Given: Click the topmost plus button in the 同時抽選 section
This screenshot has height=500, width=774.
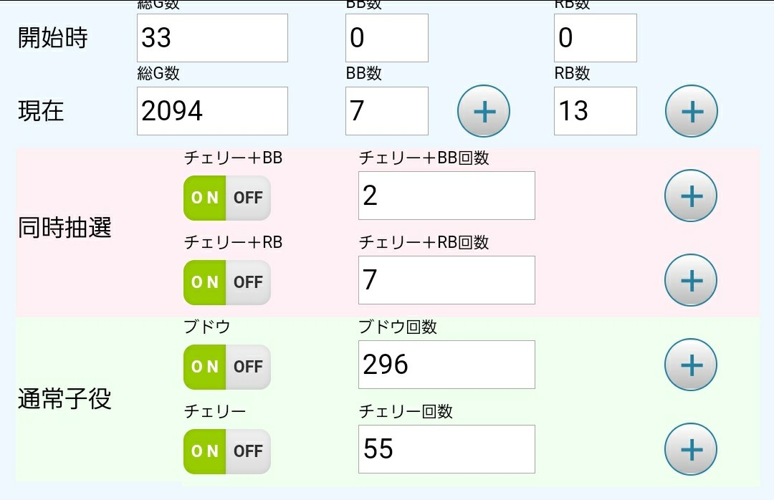Looking at the screenshot, I should (x=690, y=195).
